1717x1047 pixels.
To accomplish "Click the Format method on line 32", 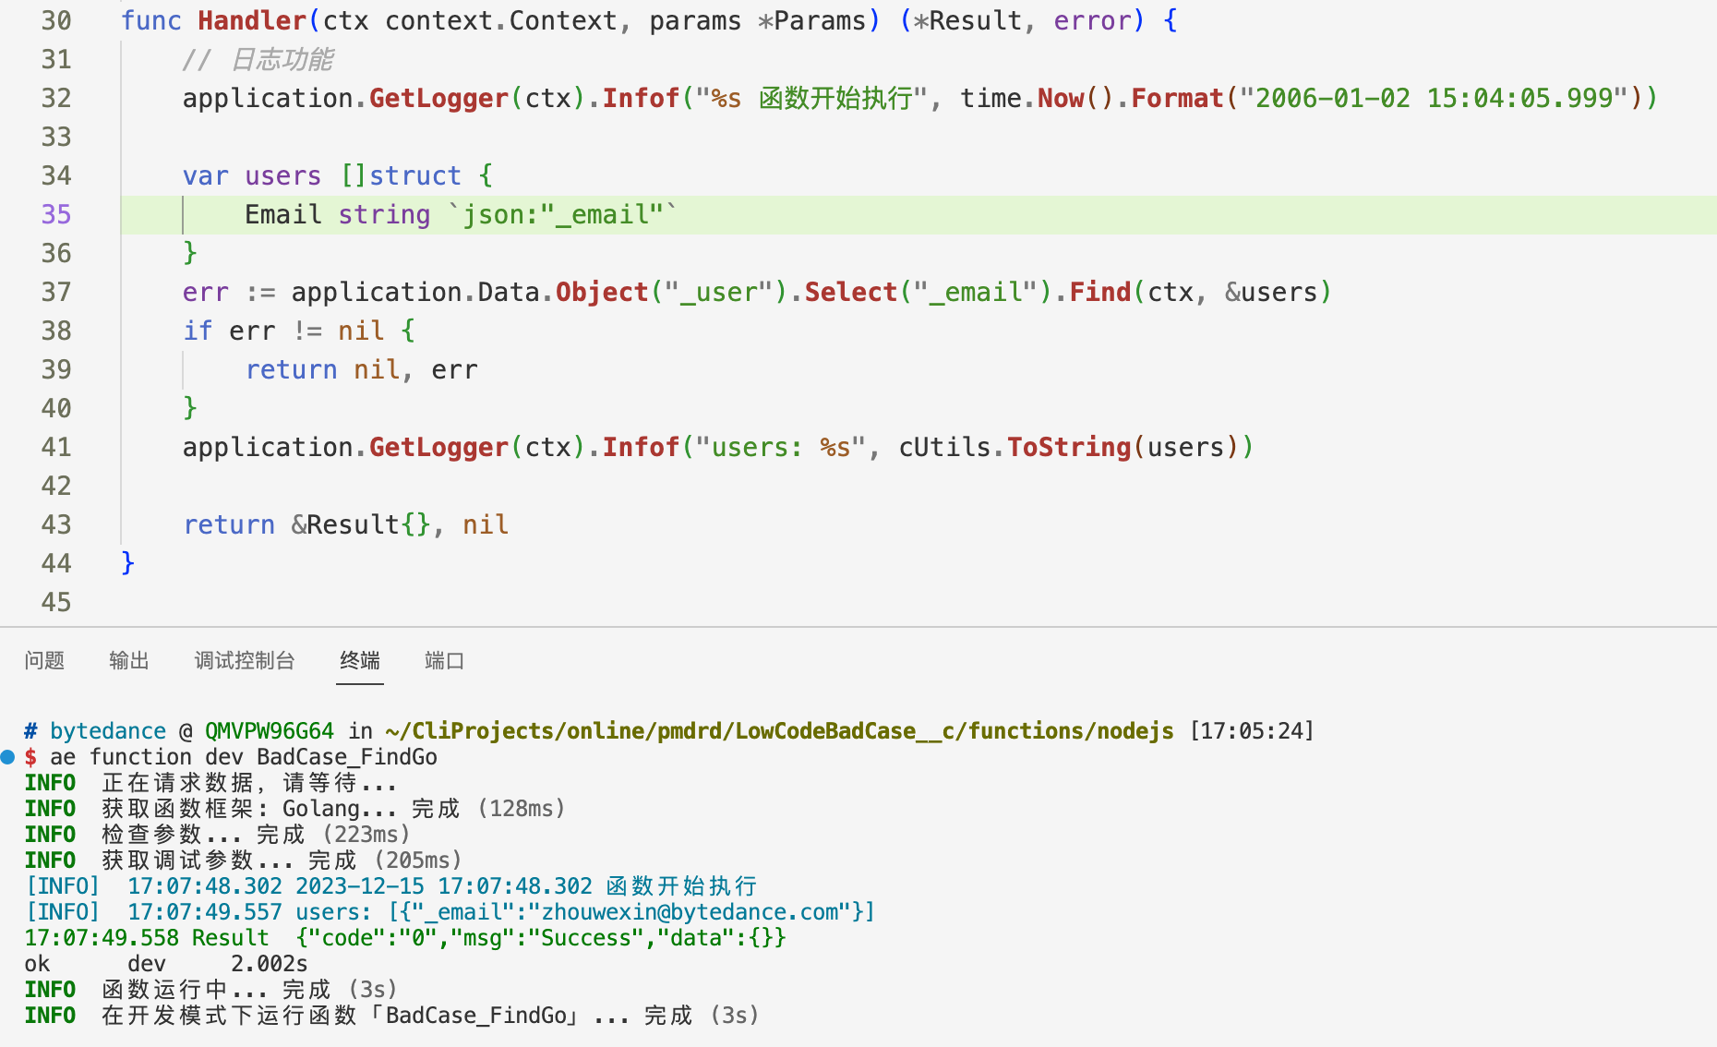I will (1177, 98).
